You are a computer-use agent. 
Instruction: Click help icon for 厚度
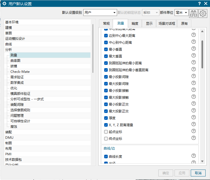[194, 117]
